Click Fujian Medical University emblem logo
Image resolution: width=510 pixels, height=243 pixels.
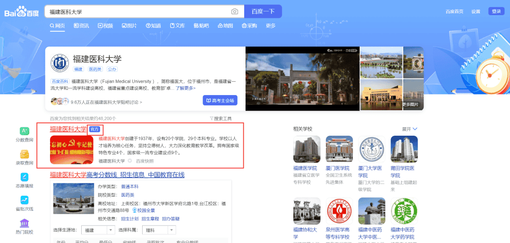pos(59,63)
